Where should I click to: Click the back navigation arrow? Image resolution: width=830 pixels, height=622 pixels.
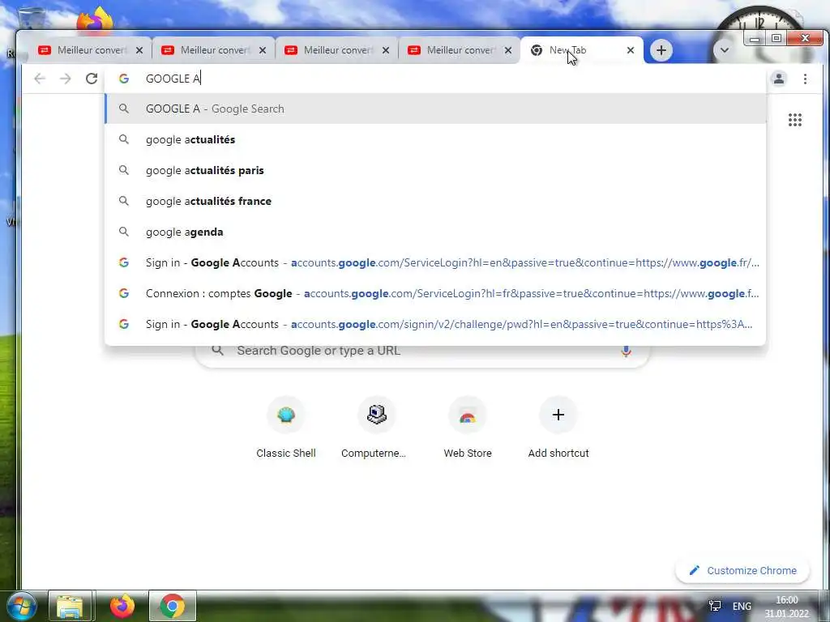pyautogui.click(x=40, y=79)
